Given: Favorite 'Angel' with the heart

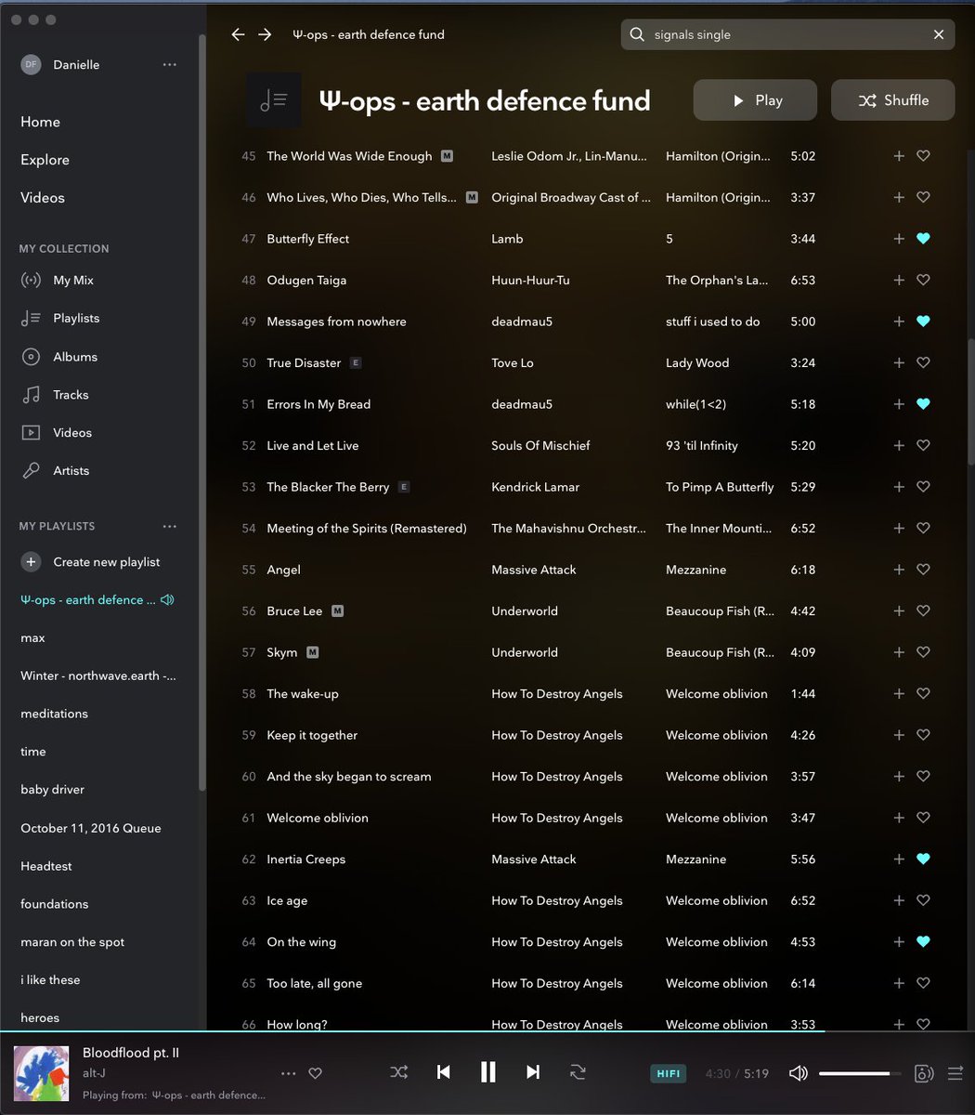Looking at the screenshot, I should (923, 570).
